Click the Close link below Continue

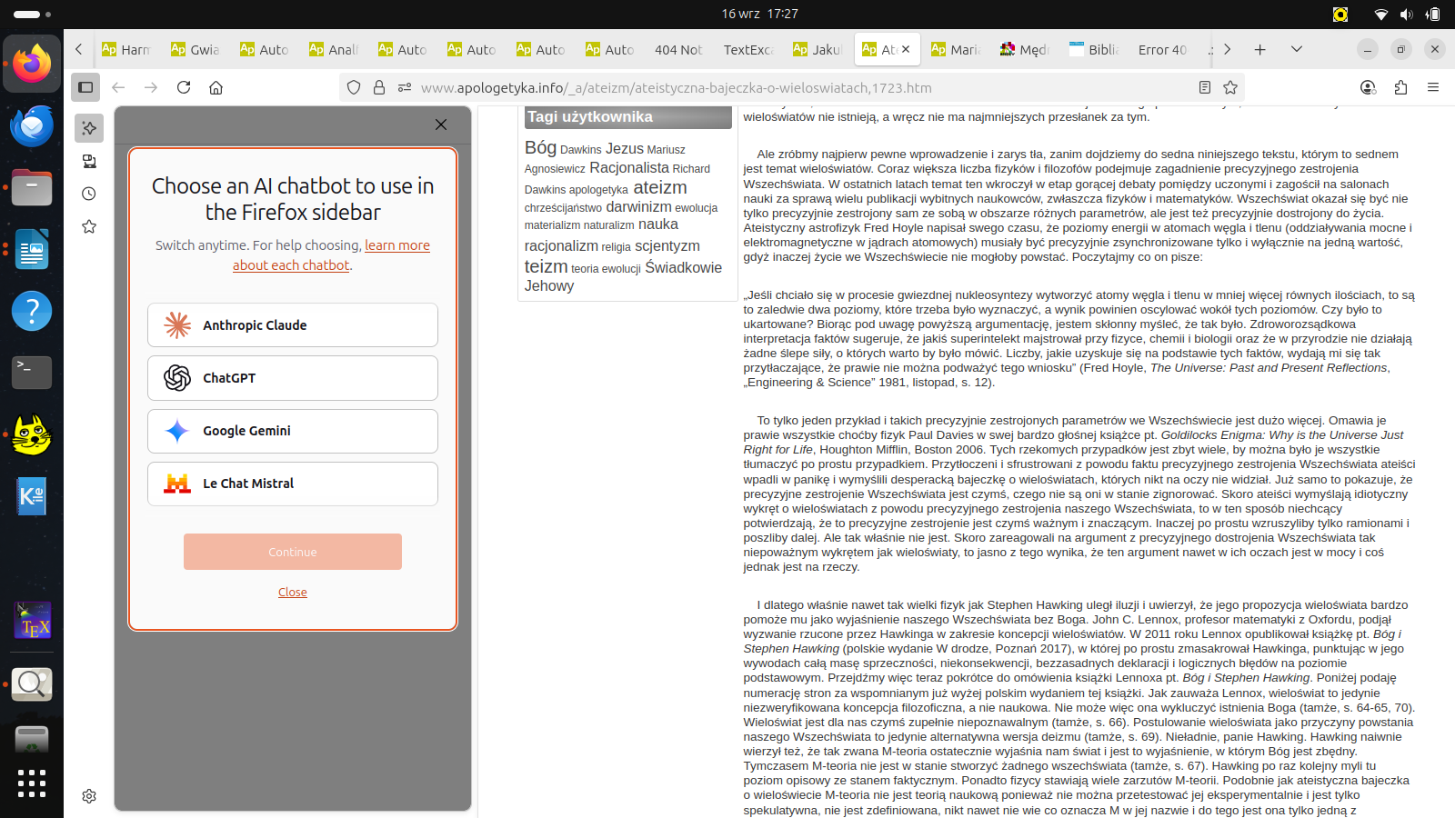click(x=293, y=593)
